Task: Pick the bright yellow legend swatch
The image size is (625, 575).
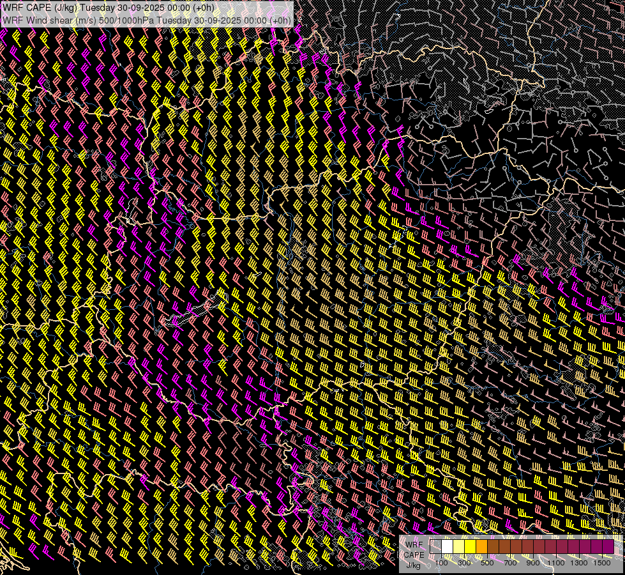Action: coord(470,547)
